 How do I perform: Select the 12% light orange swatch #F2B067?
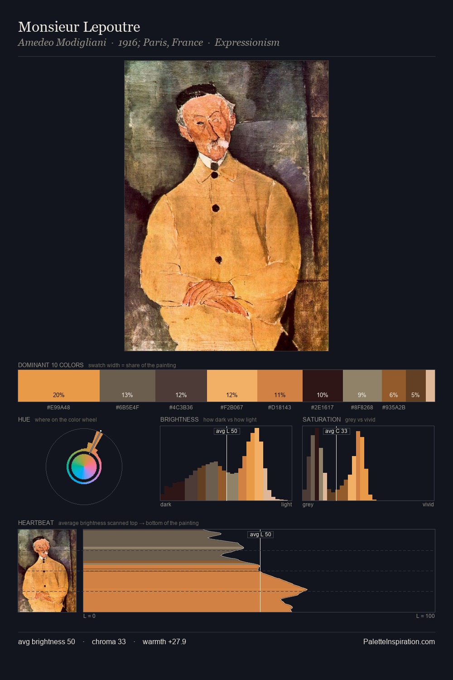(x=232, y=386)
